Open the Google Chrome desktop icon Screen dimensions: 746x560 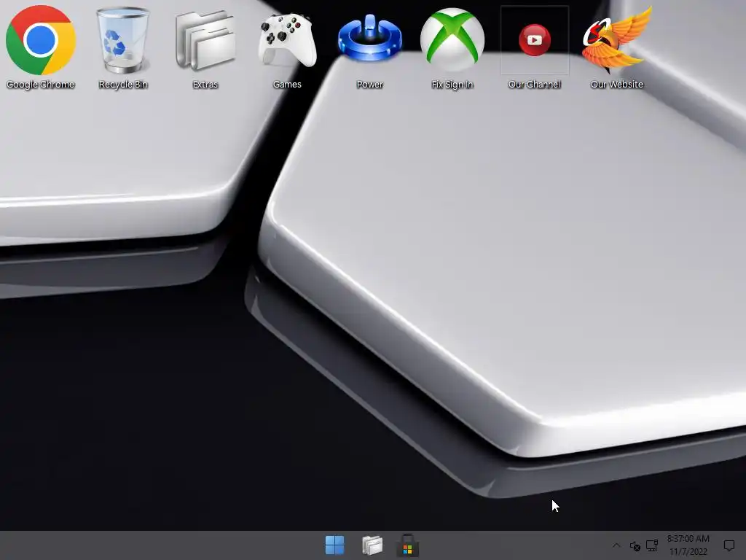tap(41, 41)
